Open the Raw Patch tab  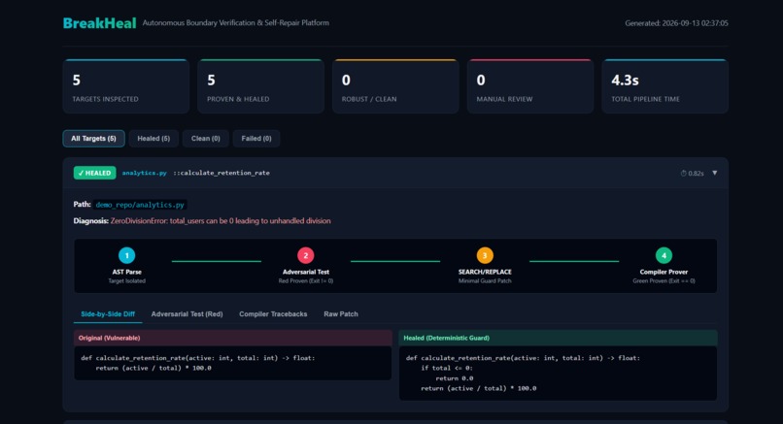[x=341, y=313]
